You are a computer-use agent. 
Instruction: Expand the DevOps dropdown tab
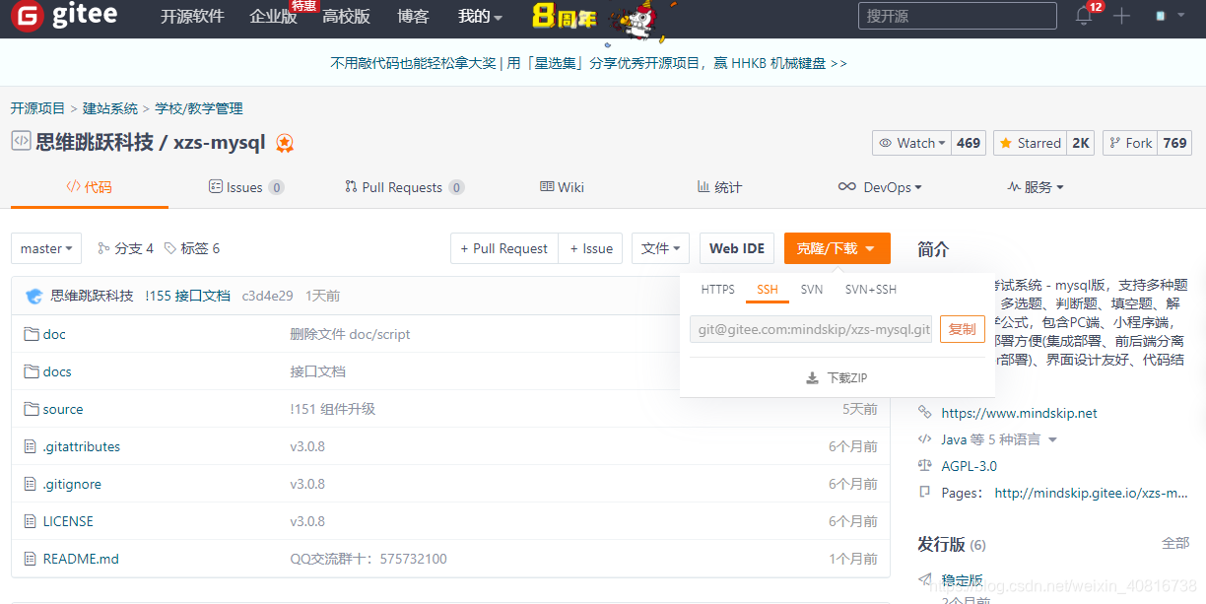click(x=880, y=187)
